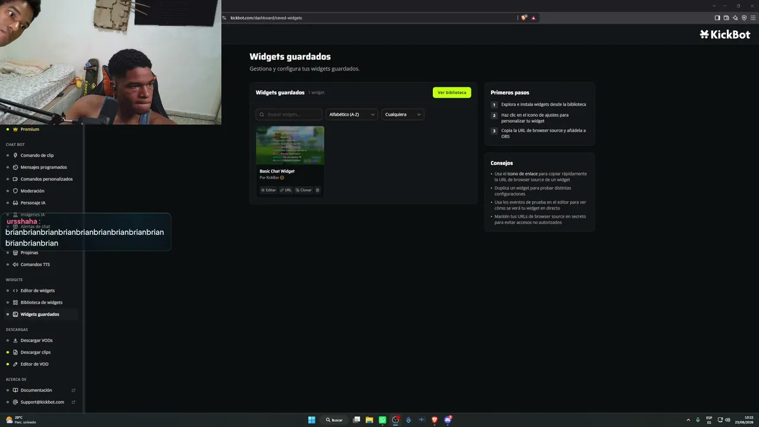Open the Basic Chat Widget thumbnail
Screen dimensions: 759x427
click(x=290, y=145)
